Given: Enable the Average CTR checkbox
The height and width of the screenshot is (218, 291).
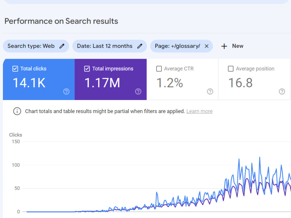Looking at the screenshot, I should point(159,69).
